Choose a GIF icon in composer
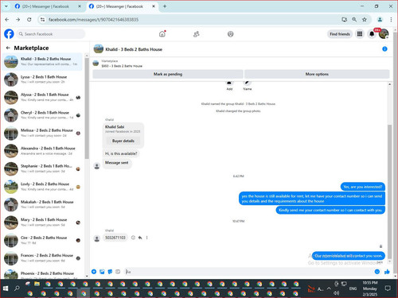Viewport: 398px width, 298px height. (118, 272)
